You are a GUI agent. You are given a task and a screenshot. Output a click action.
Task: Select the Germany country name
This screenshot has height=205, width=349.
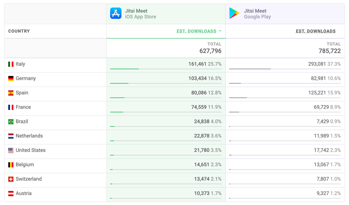[x=26, y=78]
